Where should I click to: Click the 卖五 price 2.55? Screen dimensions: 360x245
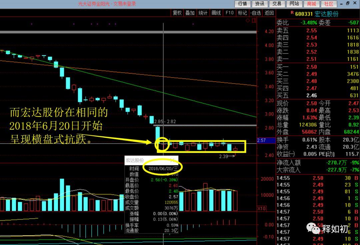pos(312,31)
